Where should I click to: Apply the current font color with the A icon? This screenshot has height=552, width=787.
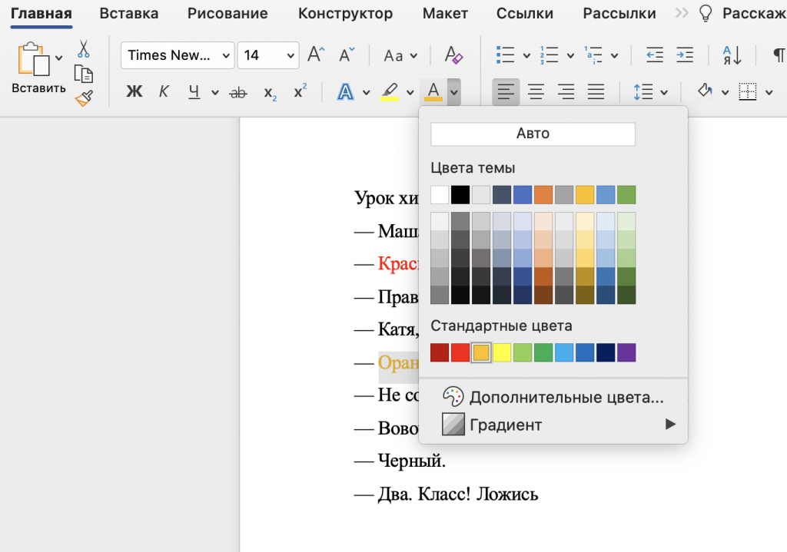click(x=433, y=92)
